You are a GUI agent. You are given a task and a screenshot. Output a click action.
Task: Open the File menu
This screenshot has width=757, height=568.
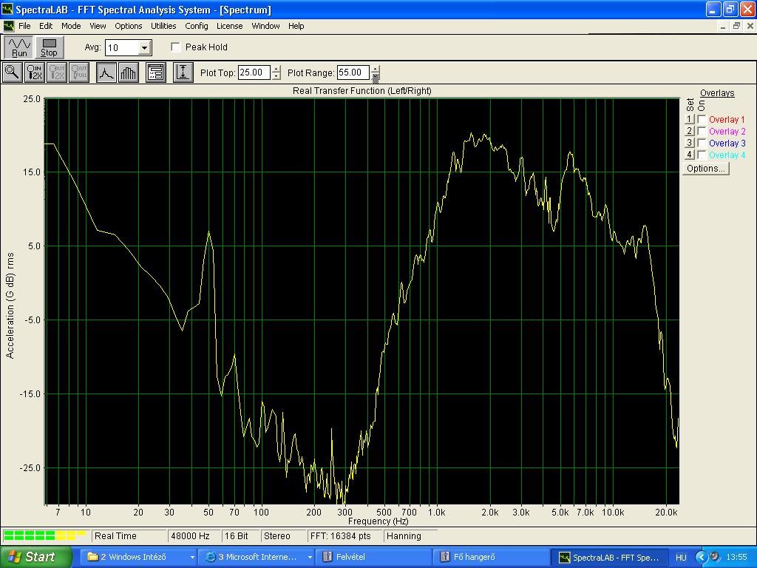(24, 26)
